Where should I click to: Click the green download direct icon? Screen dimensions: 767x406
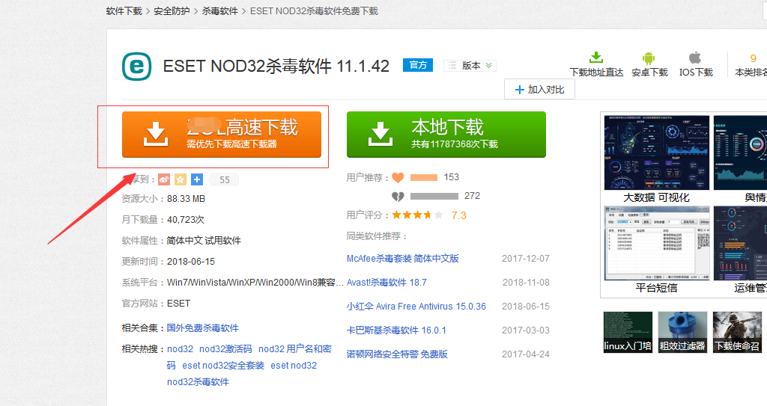596,58
